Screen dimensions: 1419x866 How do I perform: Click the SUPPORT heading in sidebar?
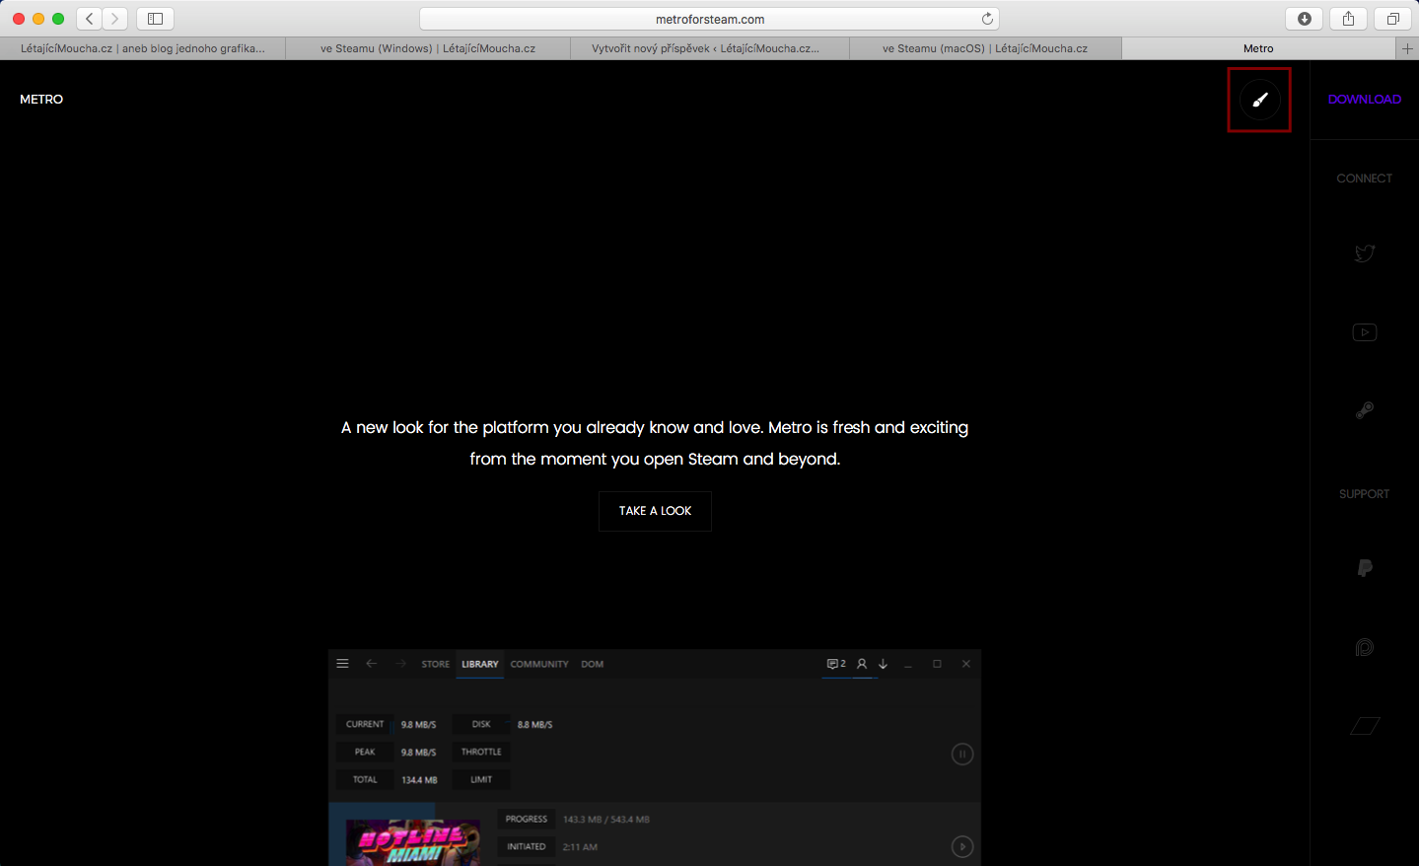point(1365,494)
